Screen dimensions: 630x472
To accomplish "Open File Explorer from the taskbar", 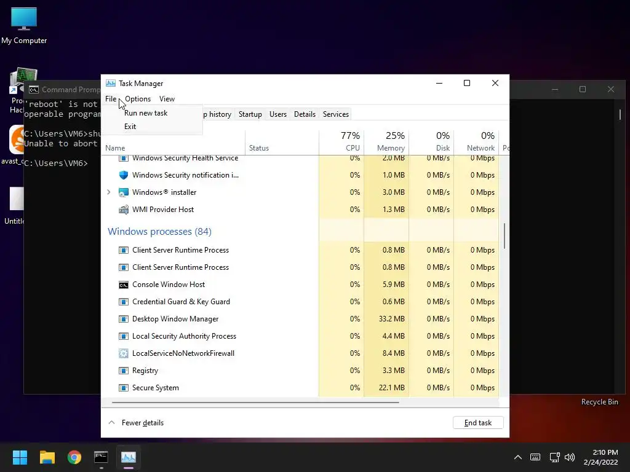I will (x=47, y=457).
